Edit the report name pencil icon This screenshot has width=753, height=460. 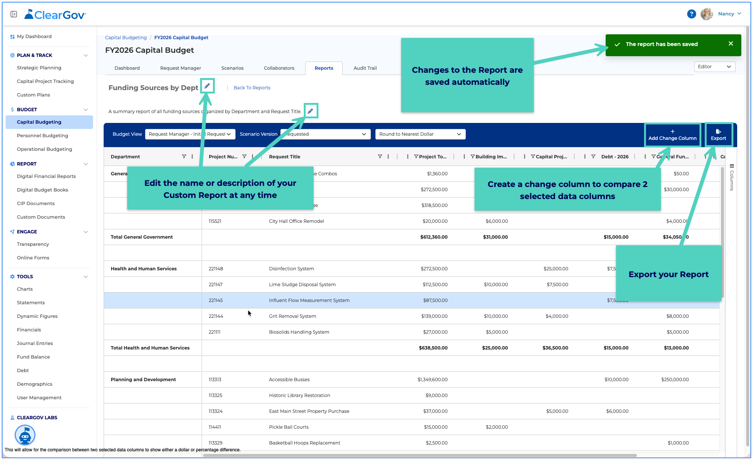[207, 86]
